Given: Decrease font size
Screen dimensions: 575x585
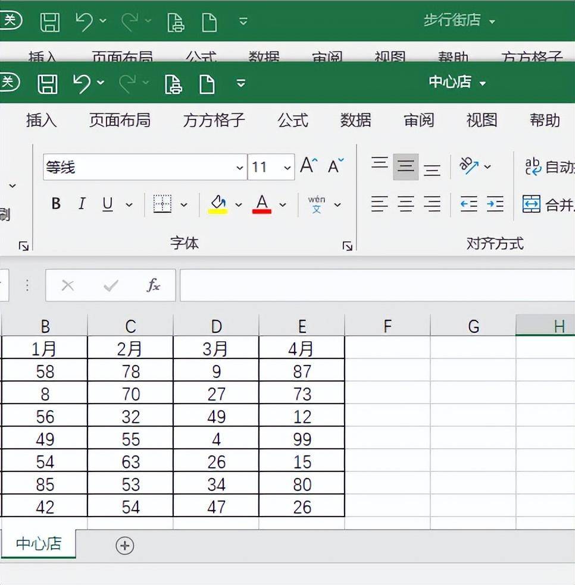Looking at the screenshot, I should point(336,165).
